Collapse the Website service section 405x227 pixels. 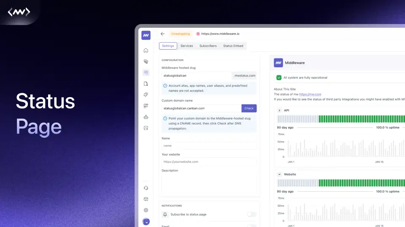tap(279, 174)
